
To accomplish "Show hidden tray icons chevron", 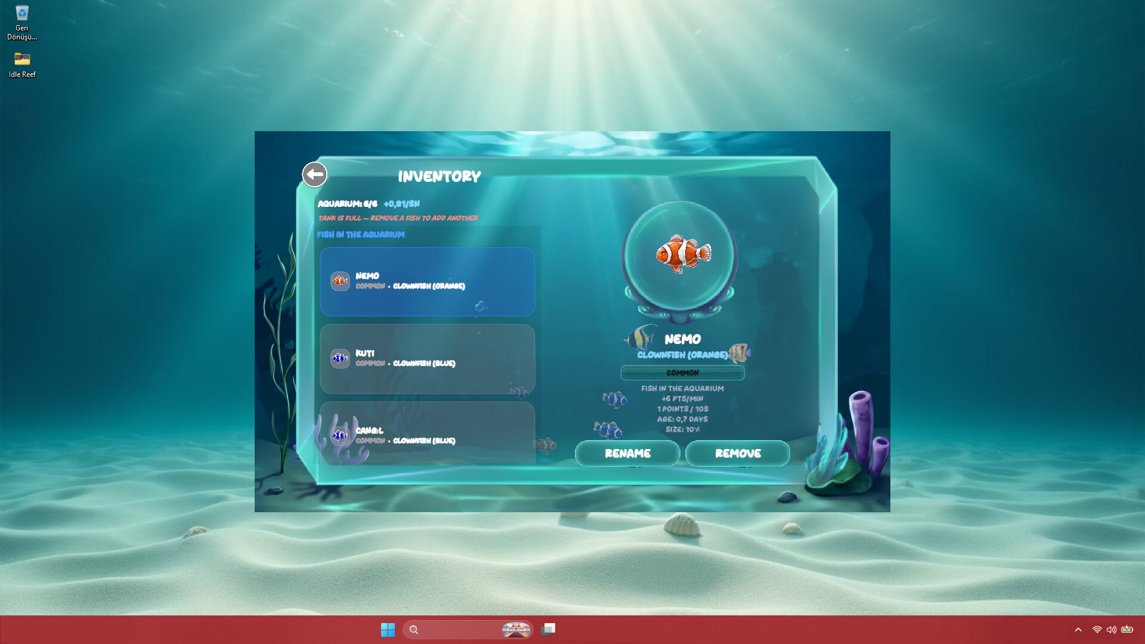I will tap(1078, 630).
